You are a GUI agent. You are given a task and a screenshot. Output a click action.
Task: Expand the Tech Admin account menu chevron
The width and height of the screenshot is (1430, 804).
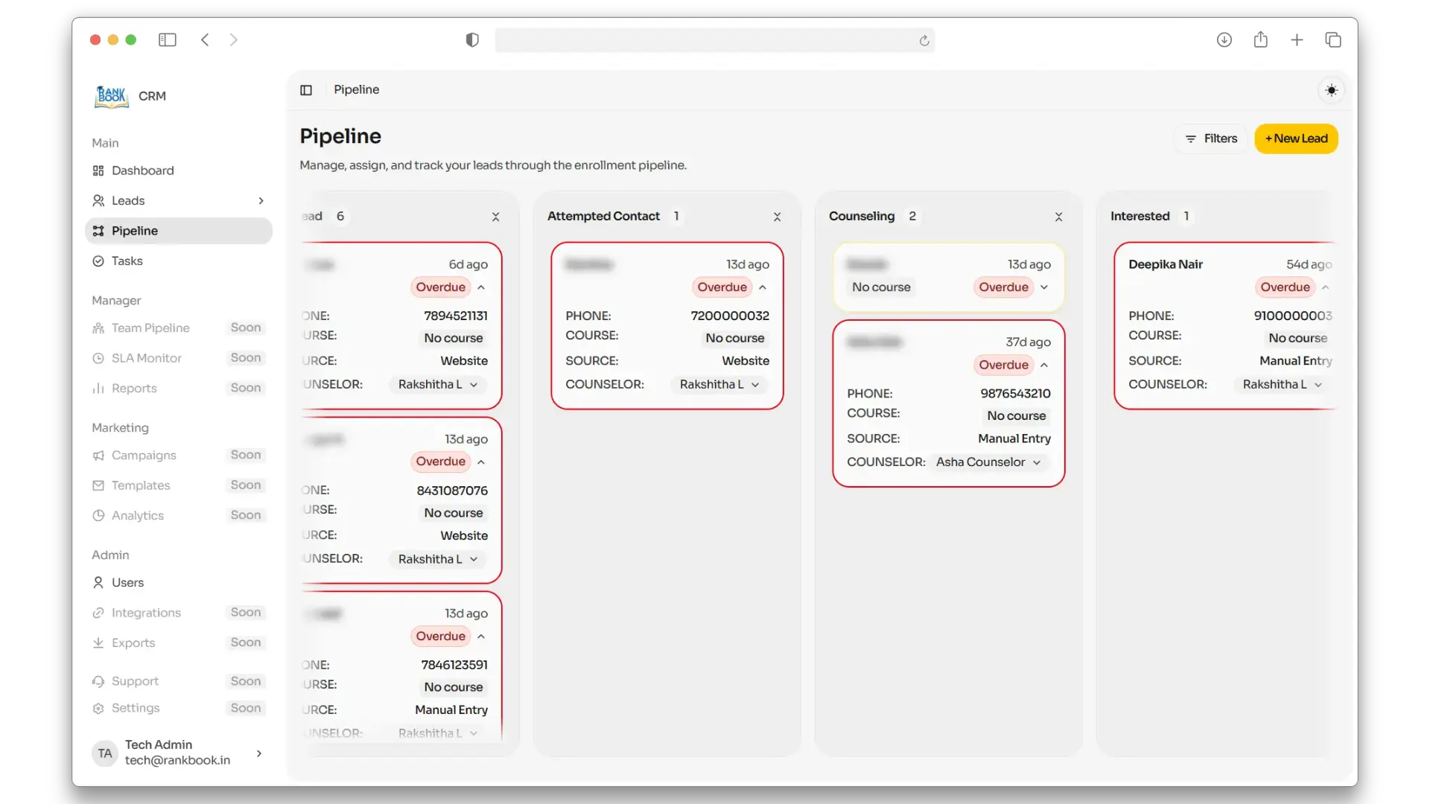pos(259,753)
